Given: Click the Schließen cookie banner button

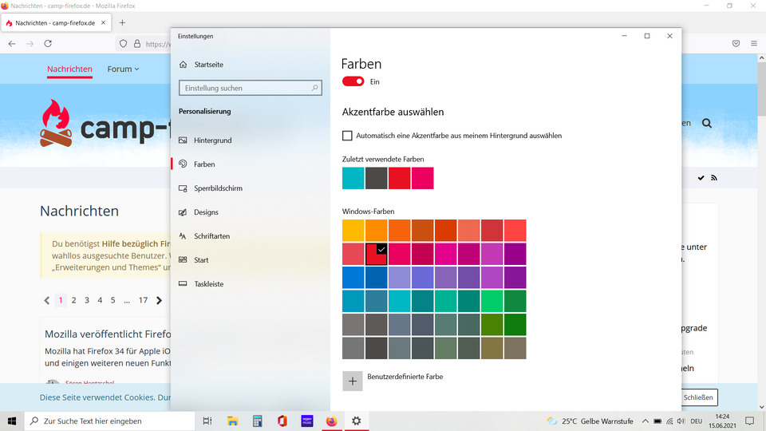Looking at the screenshot, I should [699, 397].
